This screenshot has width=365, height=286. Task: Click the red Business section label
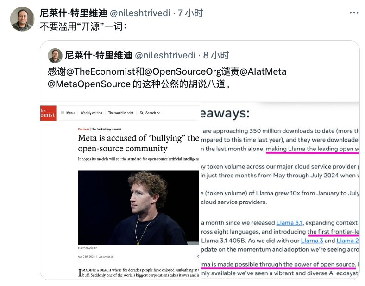(x=83, y=129)
